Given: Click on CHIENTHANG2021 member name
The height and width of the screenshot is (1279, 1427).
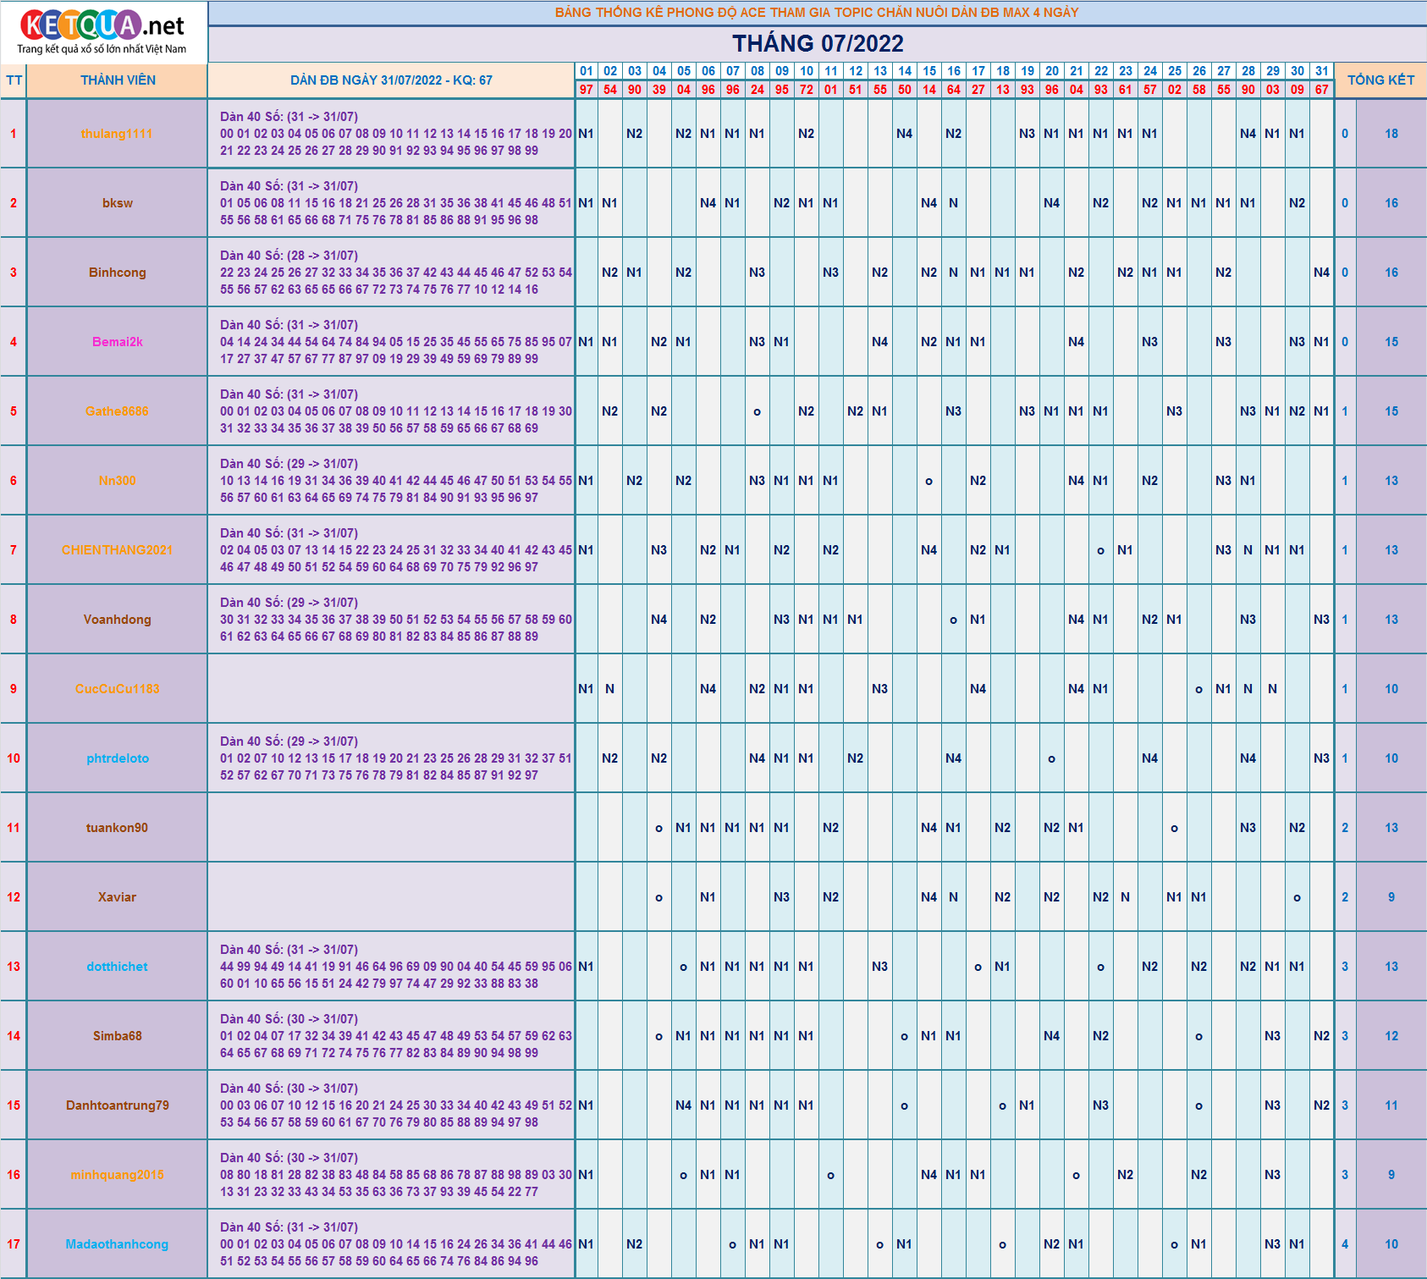Looking at the screenshot, I should tap(117, 550).
